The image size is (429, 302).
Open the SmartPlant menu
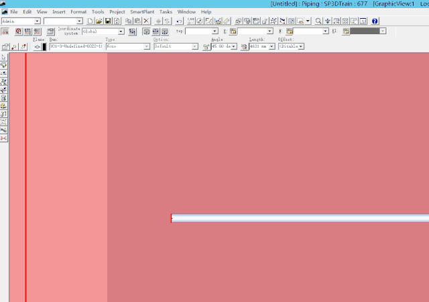(x=142, y=12)
